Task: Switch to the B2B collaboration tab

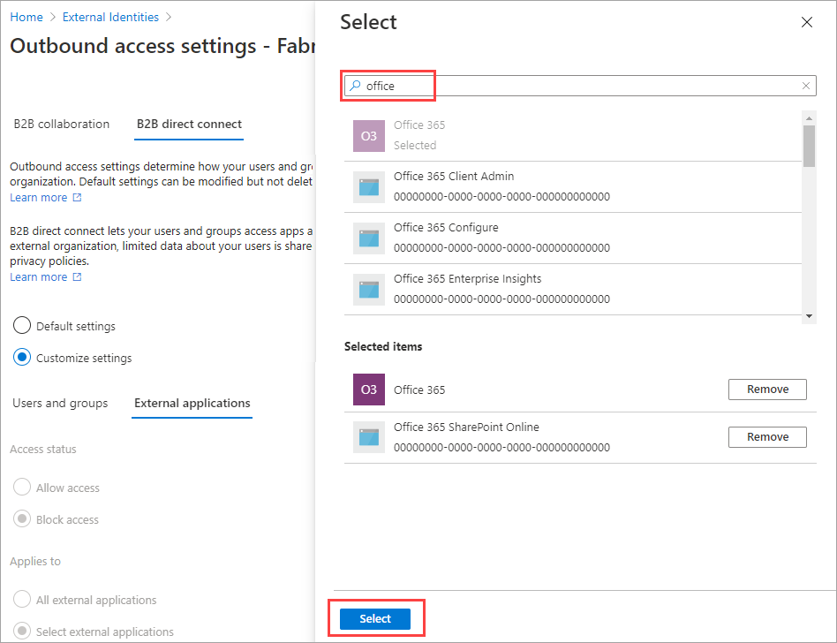Action: coord(61,124)
